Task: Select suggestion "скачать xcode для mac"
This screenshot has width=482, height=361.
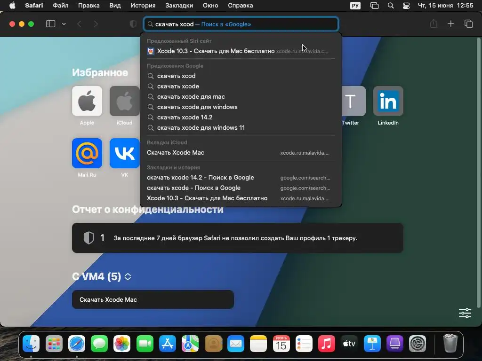Action: click(241, 97)
